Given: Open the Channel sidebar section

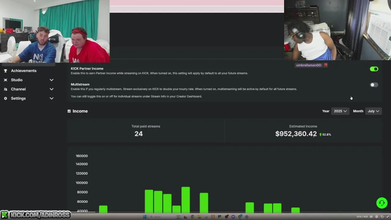Looking at the screenshot, I should click(x=18, y=89).
